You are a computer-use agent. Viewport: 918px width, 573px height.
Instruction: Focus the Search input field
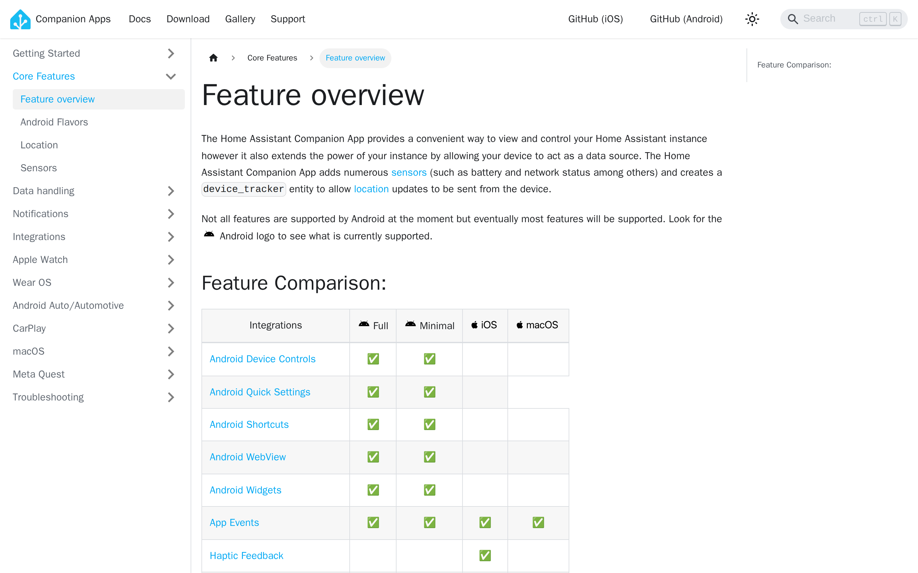pos(844,19)
